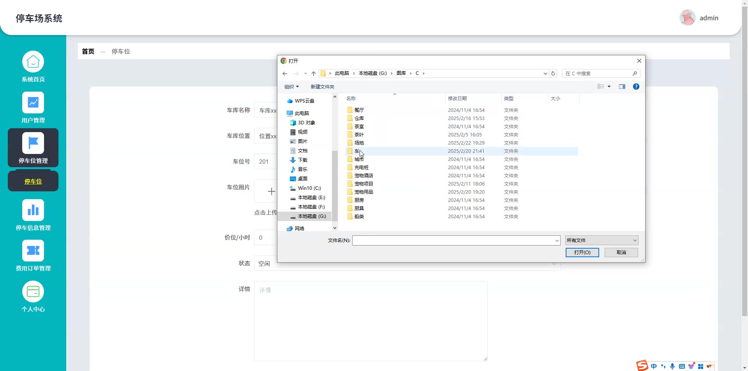Expand the address bar history dropdown
The width and height of the screenshot is (748, 371).
tap(545, 73)
